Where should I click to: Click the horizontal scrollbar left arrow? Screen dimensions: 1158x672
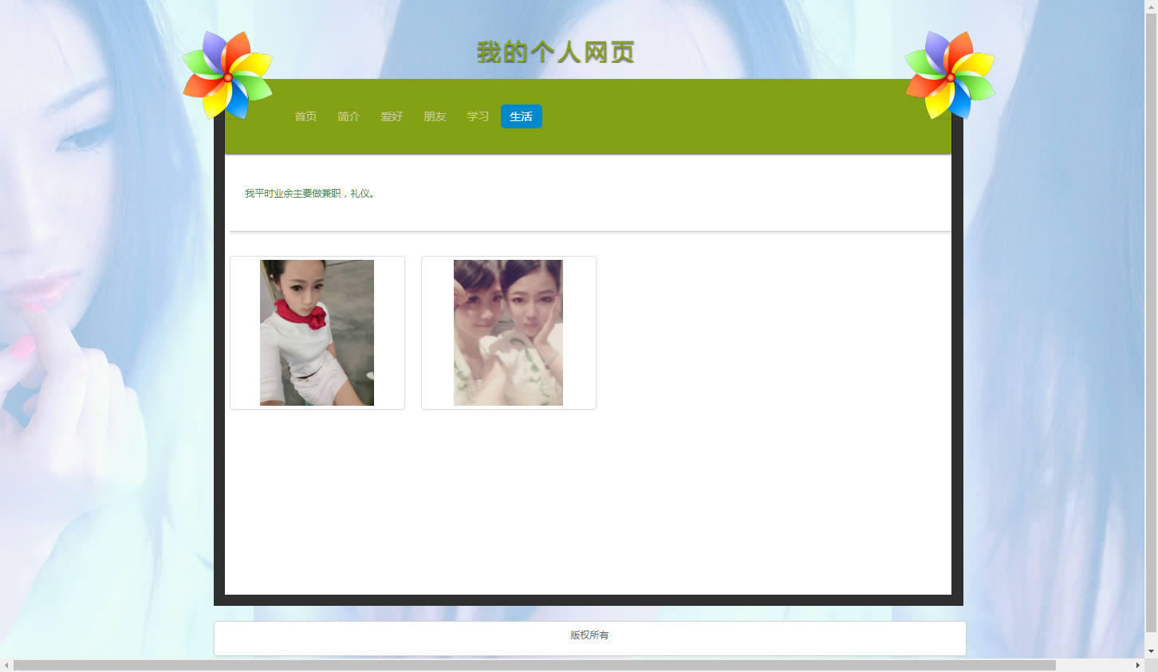click(6, 665)
